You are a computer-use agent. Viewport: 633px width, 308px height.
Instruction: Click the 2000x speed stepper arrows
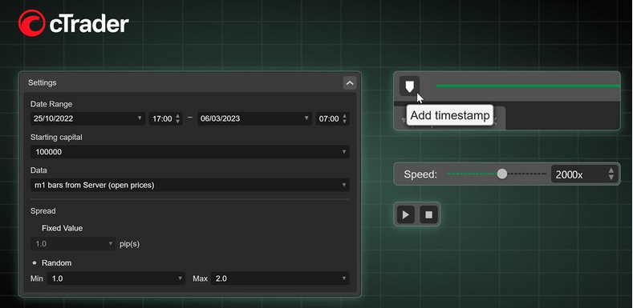tap(611, 174)
